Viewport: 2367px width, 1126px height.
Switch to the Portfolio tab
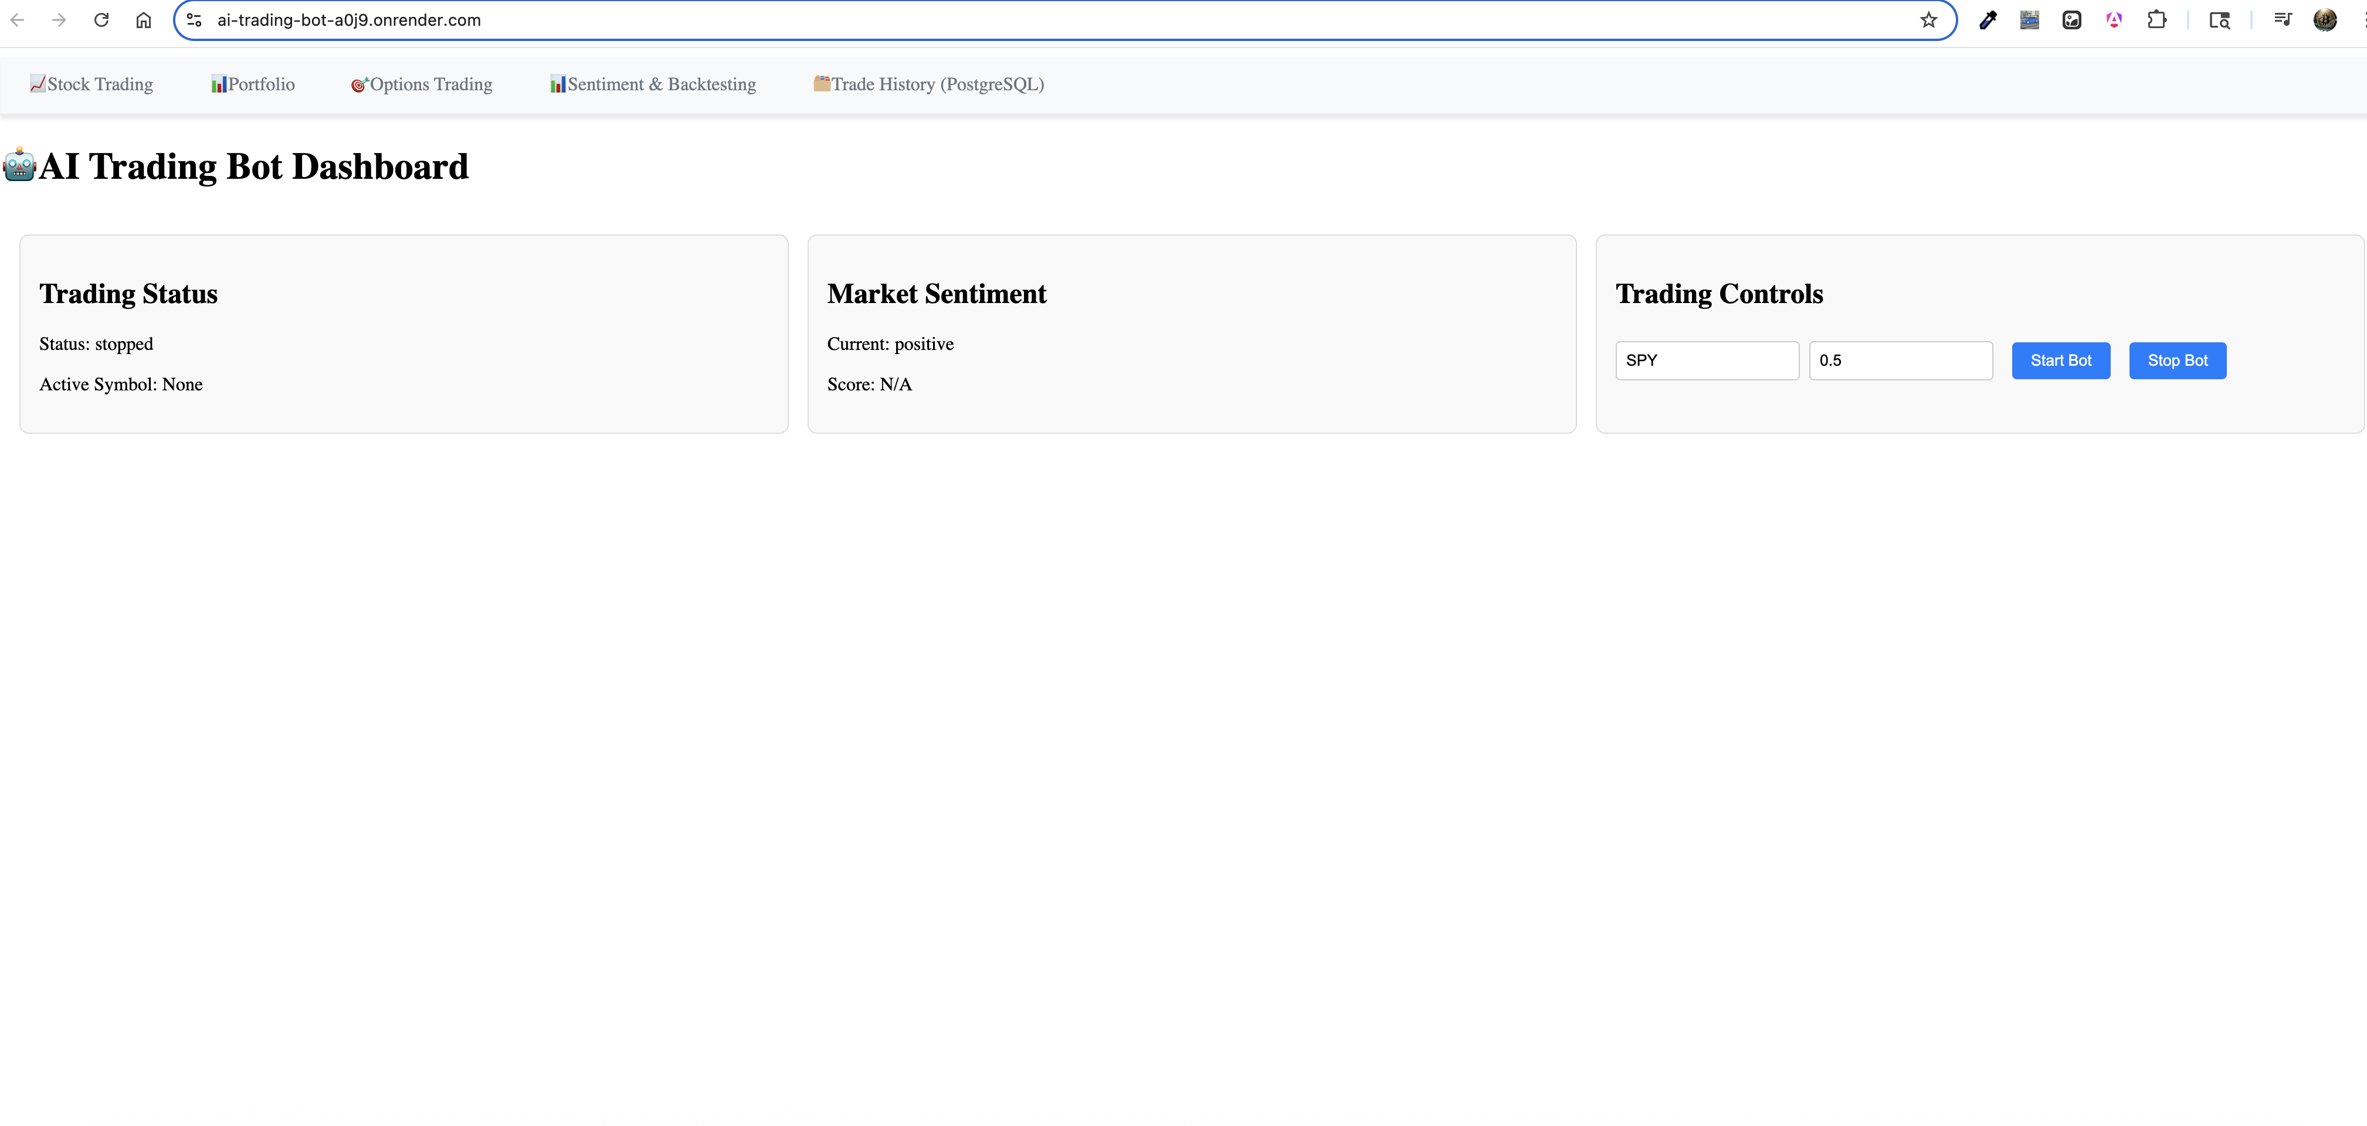pos(253,84)
